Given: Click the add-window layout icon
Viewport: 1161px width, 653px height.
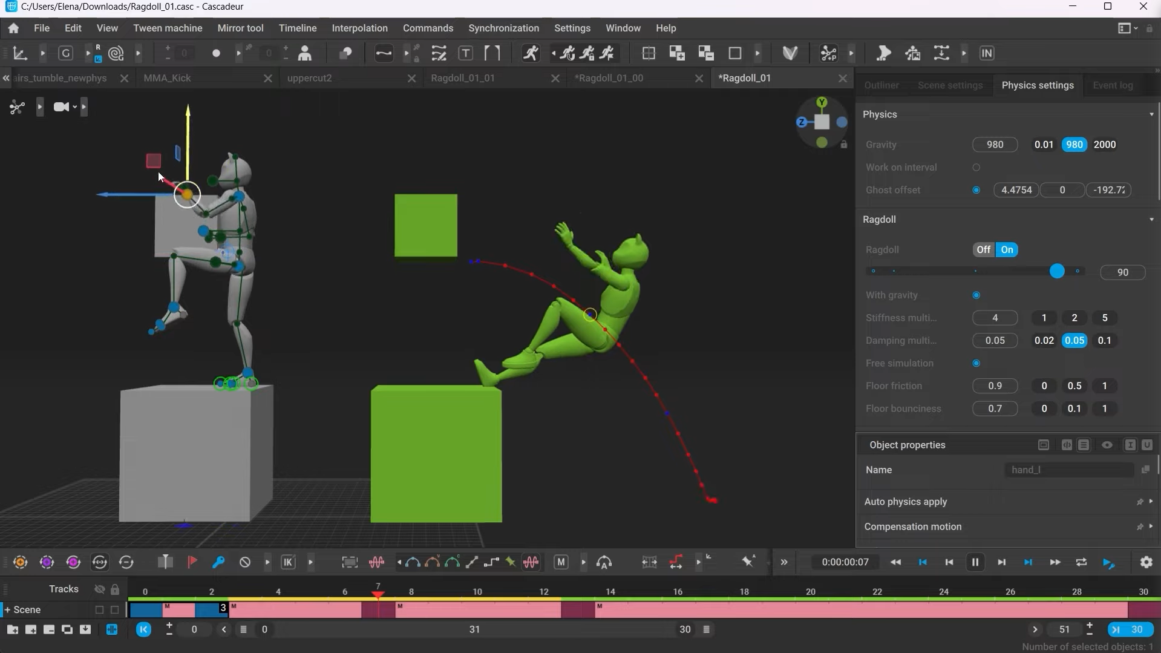Looking at the screenshot, I should pos(676,53).
